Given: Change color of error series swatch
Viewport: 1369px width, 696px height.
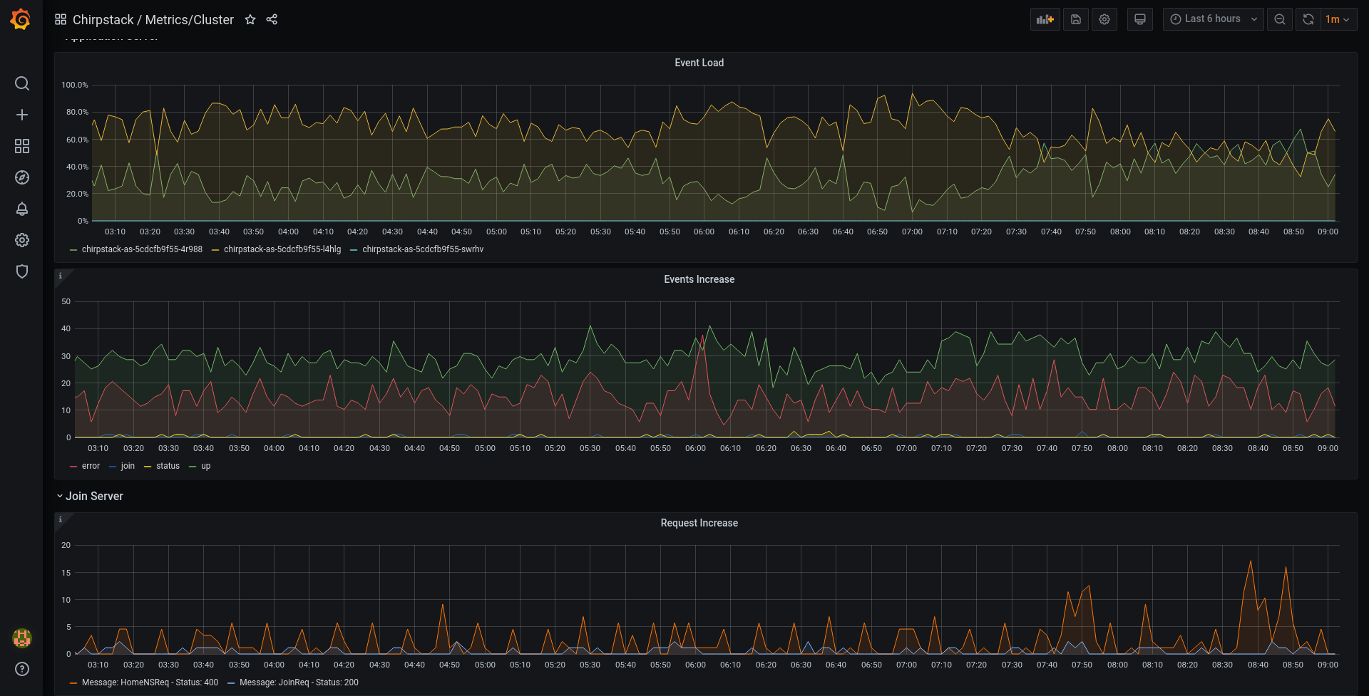Looking at the screenshot, I should tap(73, 467).
